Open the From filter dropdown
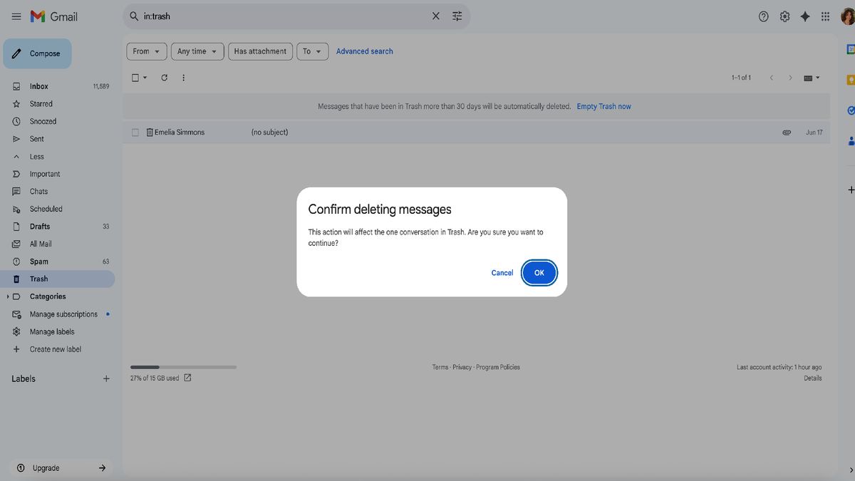The height and width of the screenshot is (481, 855). (146, 51)
